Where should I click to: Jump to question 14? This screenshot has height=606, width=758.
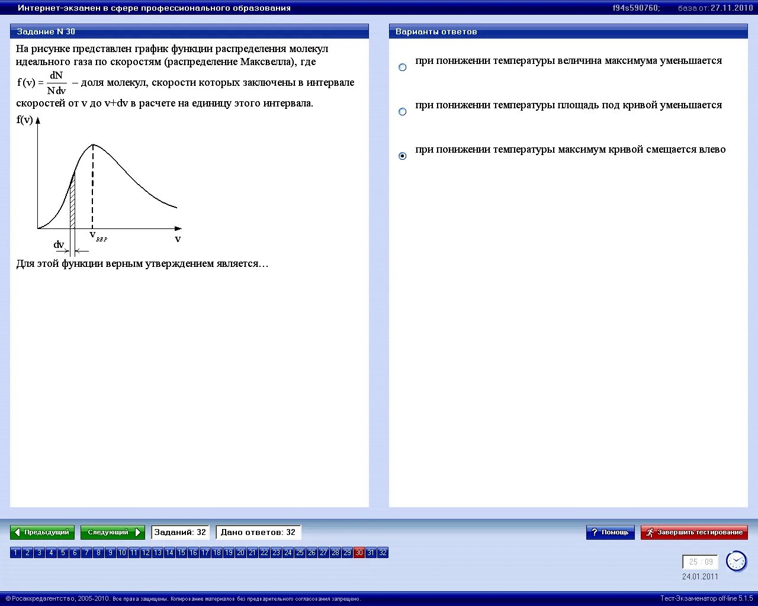click(169, 553)
